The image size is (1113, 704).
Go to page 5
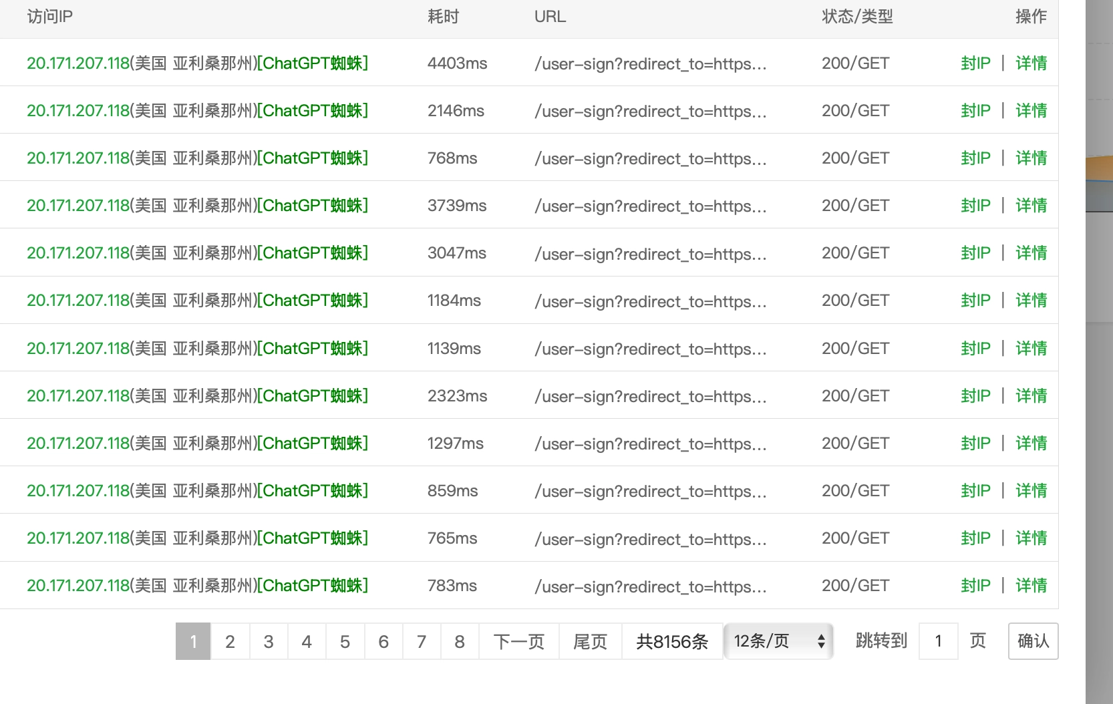click(x=345, y=641)
